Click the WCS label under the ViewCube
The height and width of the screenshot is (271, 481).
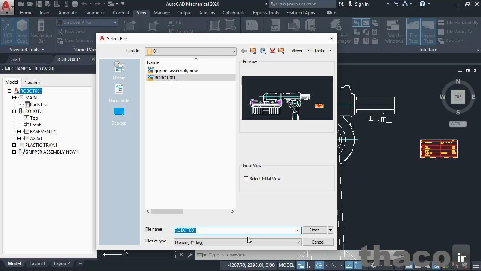coord(458,124)
